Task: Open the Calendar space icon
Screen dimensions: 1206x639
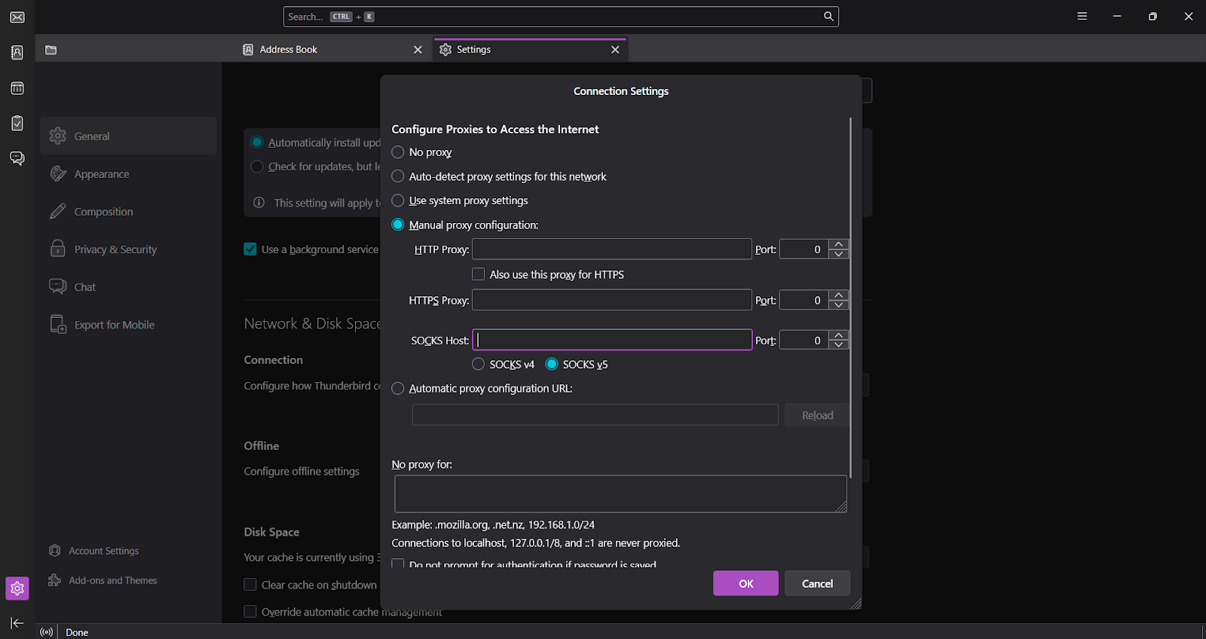Action: 17,88
